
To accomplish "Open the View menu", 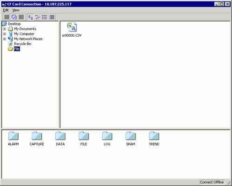I will point(16,10).
